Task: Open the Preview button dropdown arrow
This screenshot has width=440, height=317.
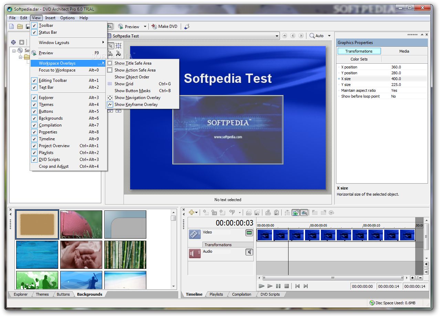Action: tap(145, 26)
